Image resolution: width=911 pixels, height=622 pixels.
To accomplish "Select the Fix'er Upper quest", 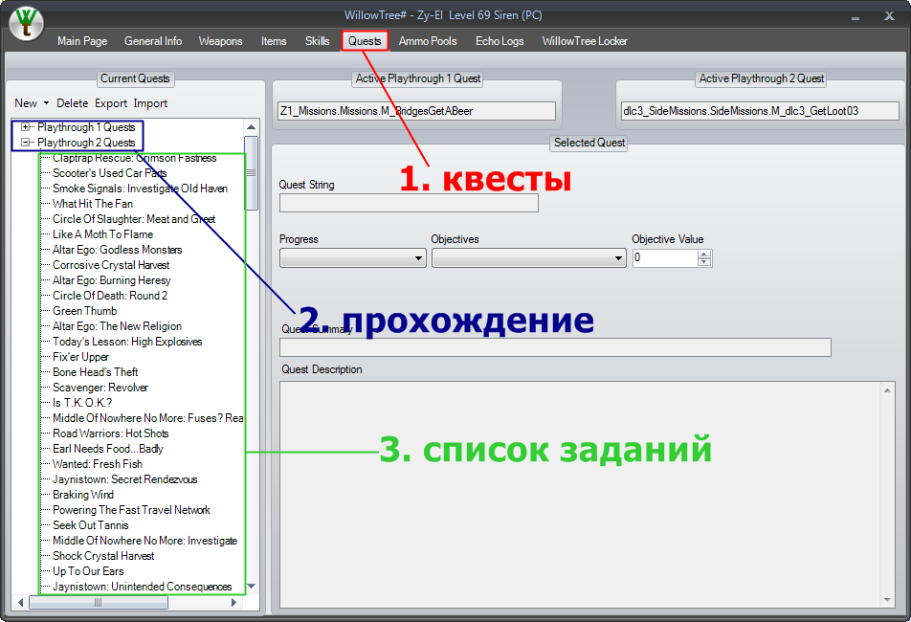I will pos(80,357).
